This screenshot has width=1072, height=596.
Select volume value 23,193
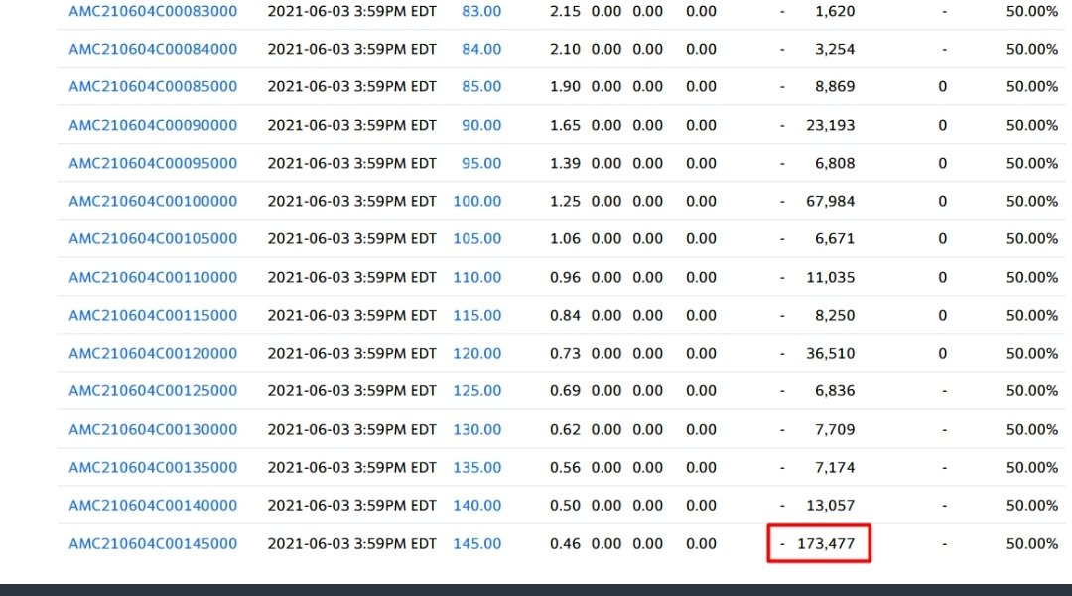click(x=831, y=126)
